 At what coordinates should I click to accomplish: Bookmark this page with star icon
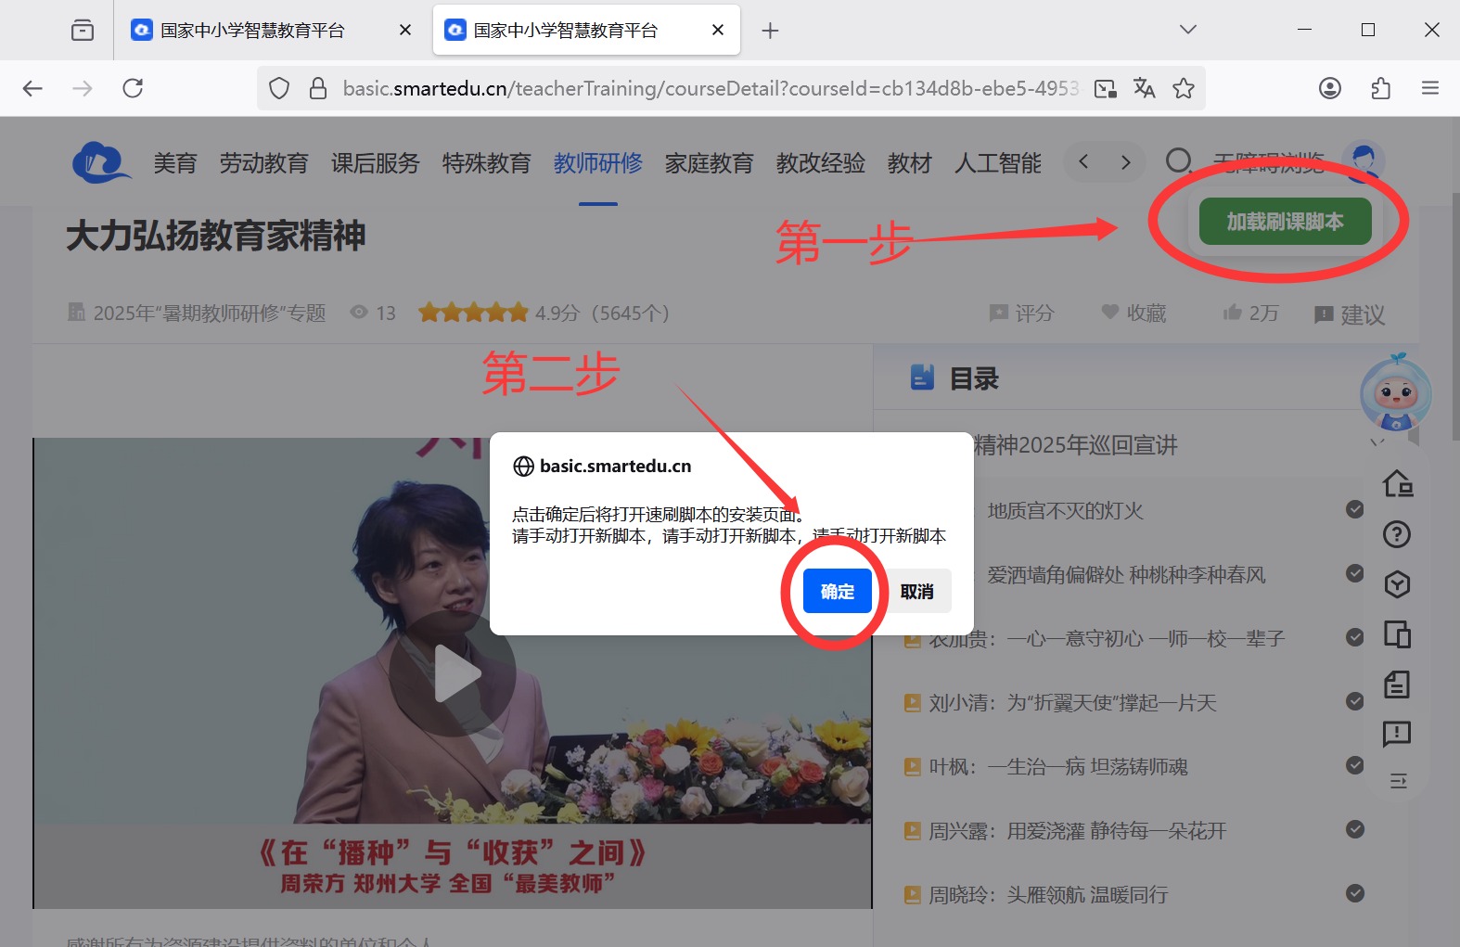[1184, 88]
